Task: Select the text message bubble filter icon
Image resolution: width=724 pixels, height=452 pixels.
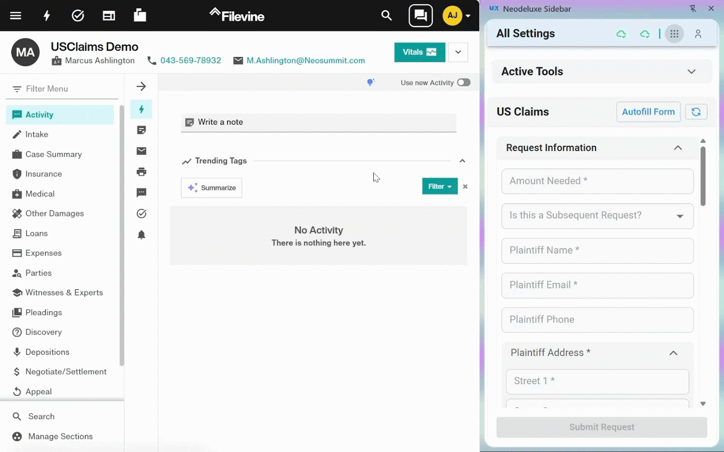Action: (141, 193)
